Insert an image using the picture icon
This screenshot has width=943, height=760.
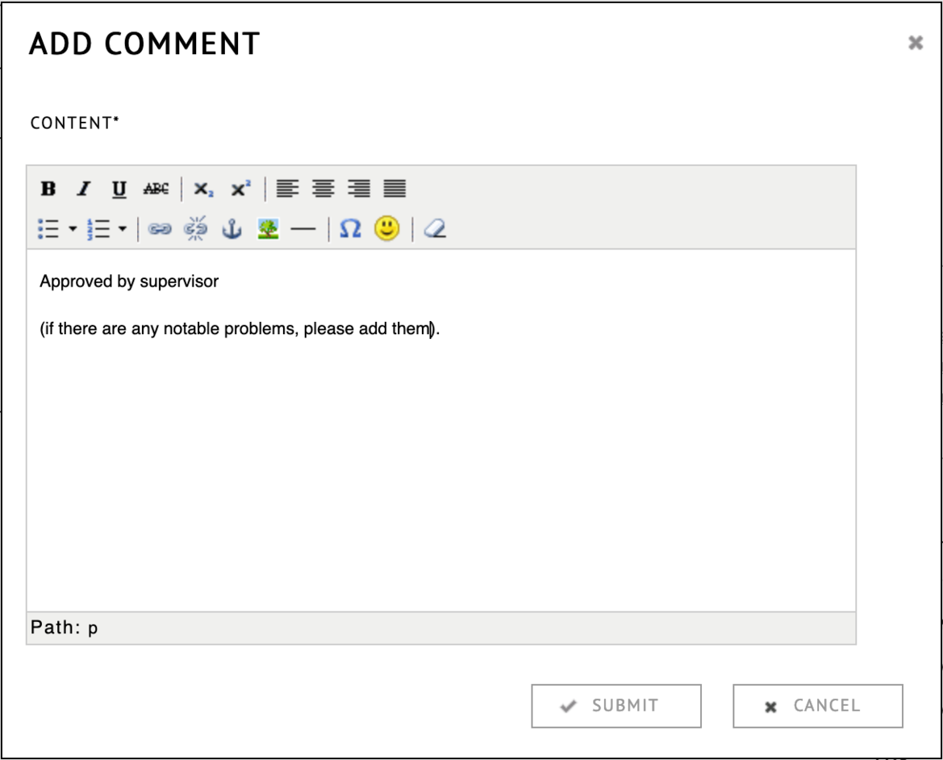(268, 230)
